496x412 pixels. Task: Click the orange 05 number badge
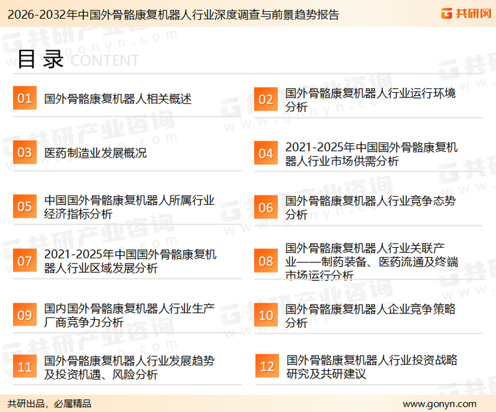24,206
